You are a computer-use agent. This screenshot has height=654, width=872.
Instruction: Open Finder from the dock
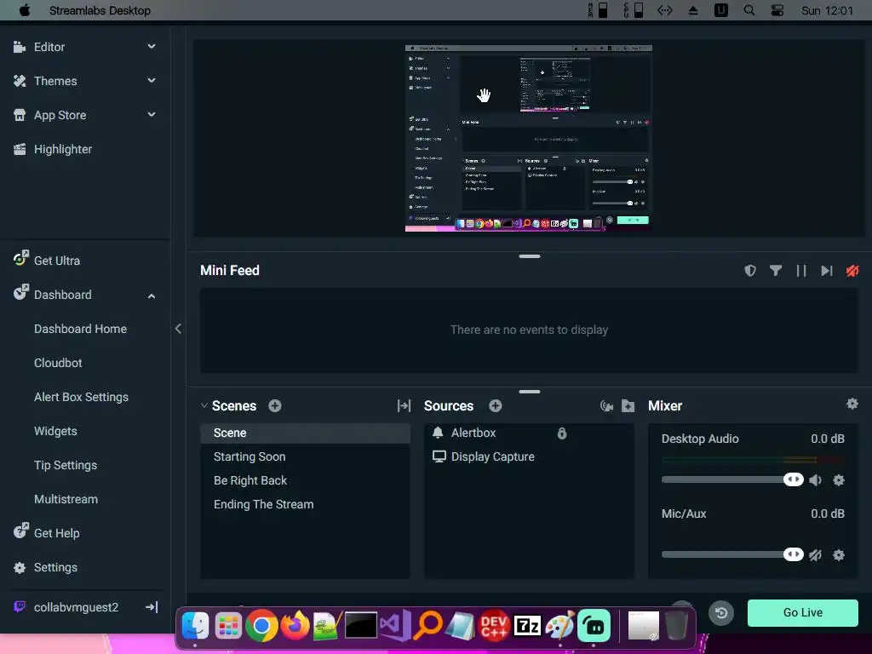click(x=195, y=626)
